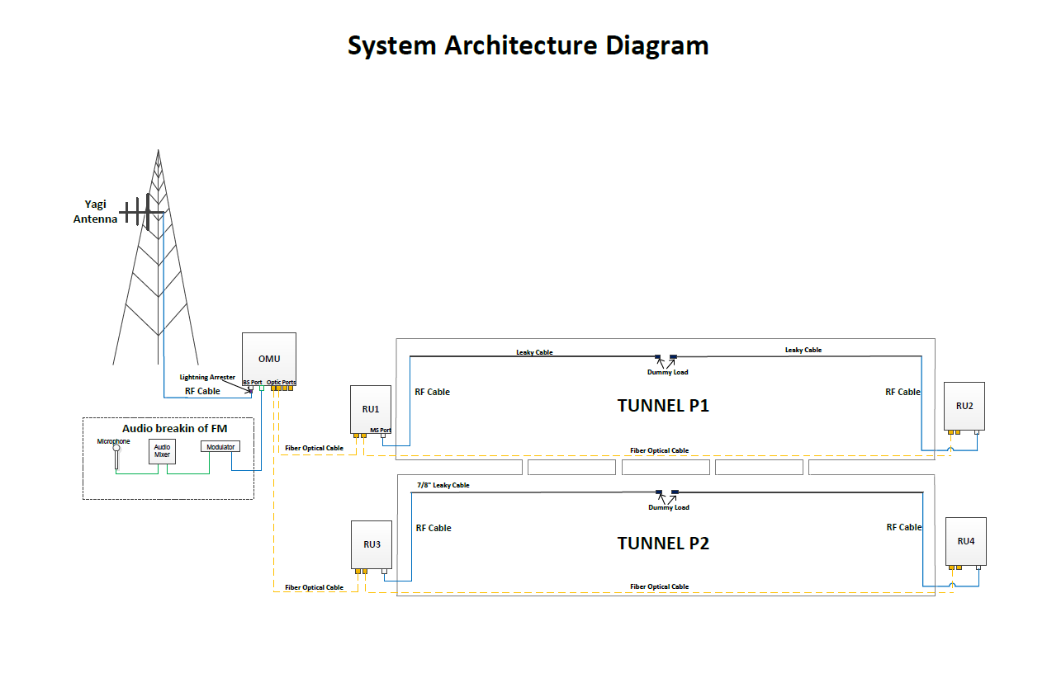The width and height of the screenshot is (1047, 678).
Task: Select the OMU unit box
Action: 268,359
